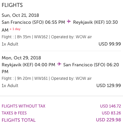Select the FLIGHTS heading
123x124 pixels.
(x=12, y=5)
